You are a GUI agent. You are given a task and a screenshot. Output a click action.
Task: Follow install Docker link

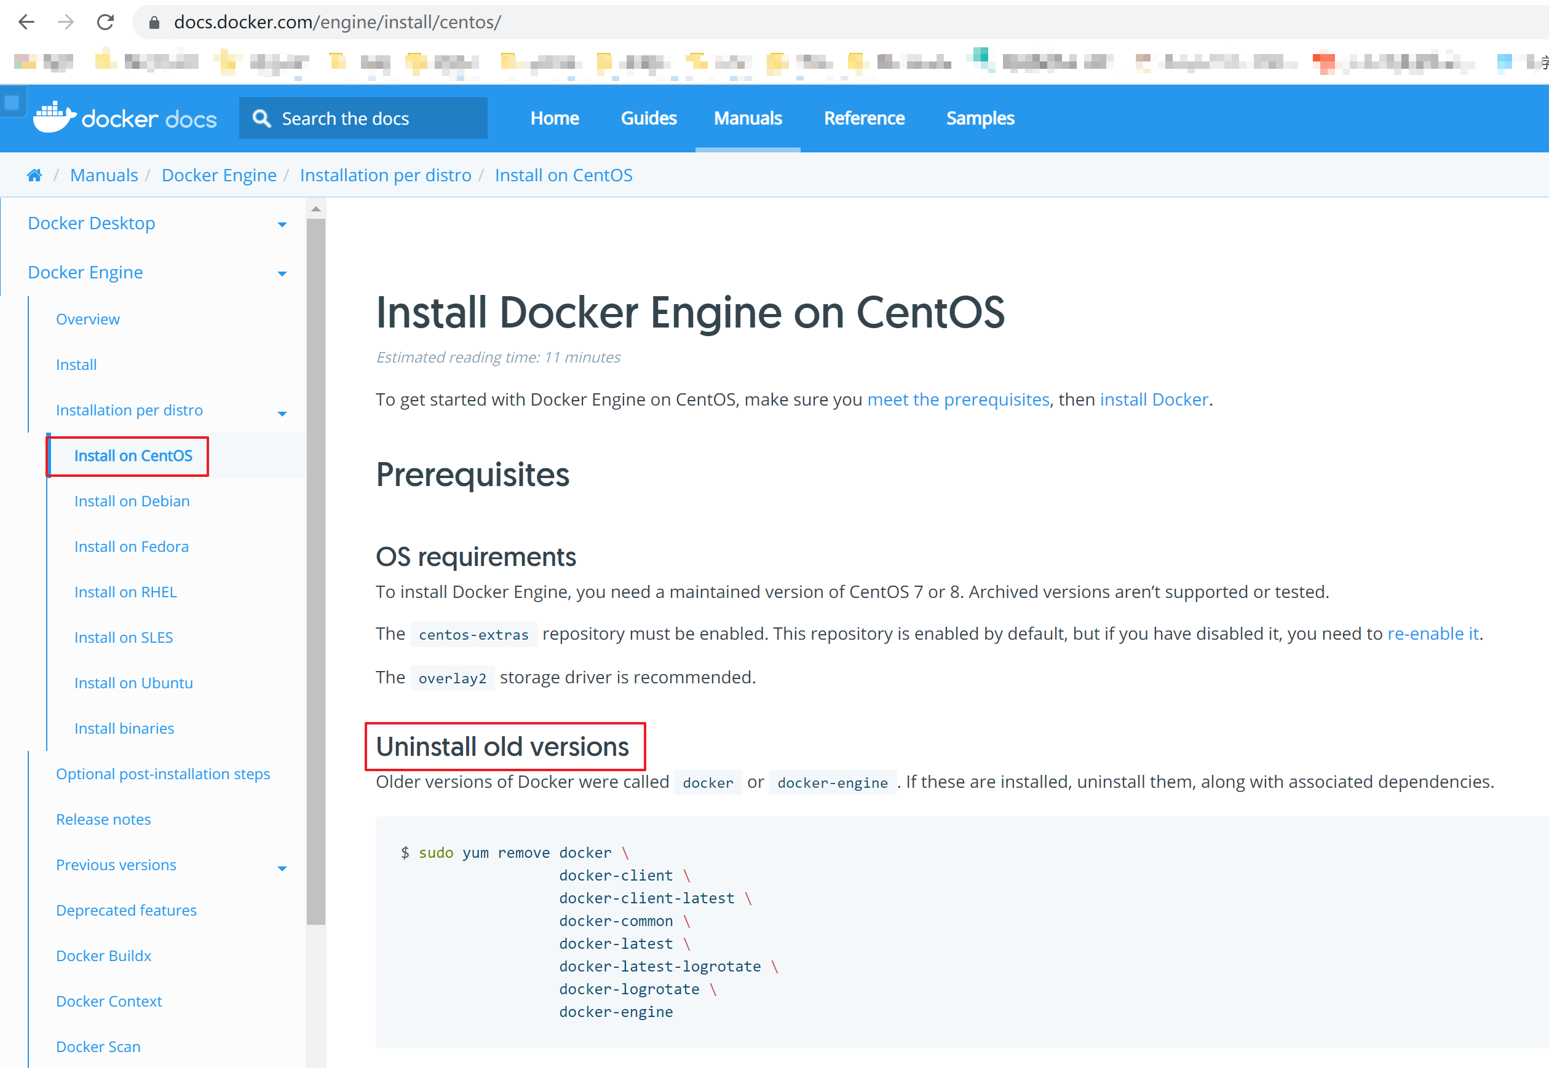click(1154, 399)
